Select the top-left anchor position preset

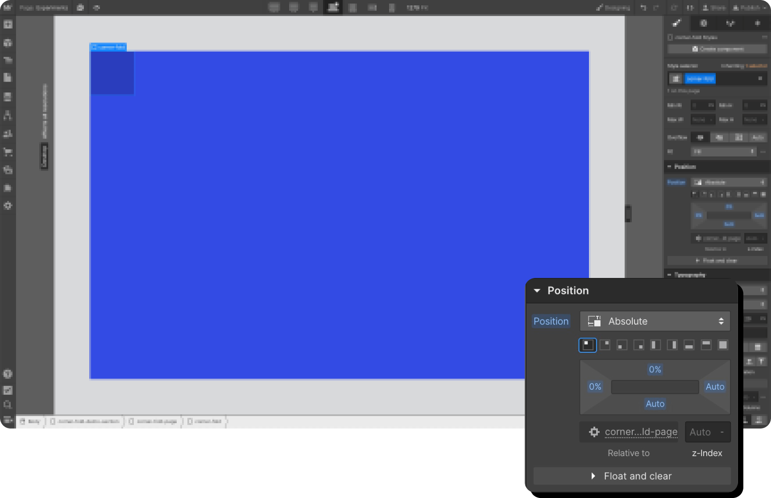(588, 345)
